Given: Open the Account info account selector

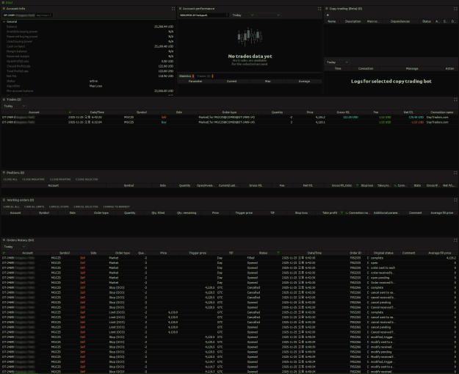Looking at the screenshot, I should (x=27, y=15).
